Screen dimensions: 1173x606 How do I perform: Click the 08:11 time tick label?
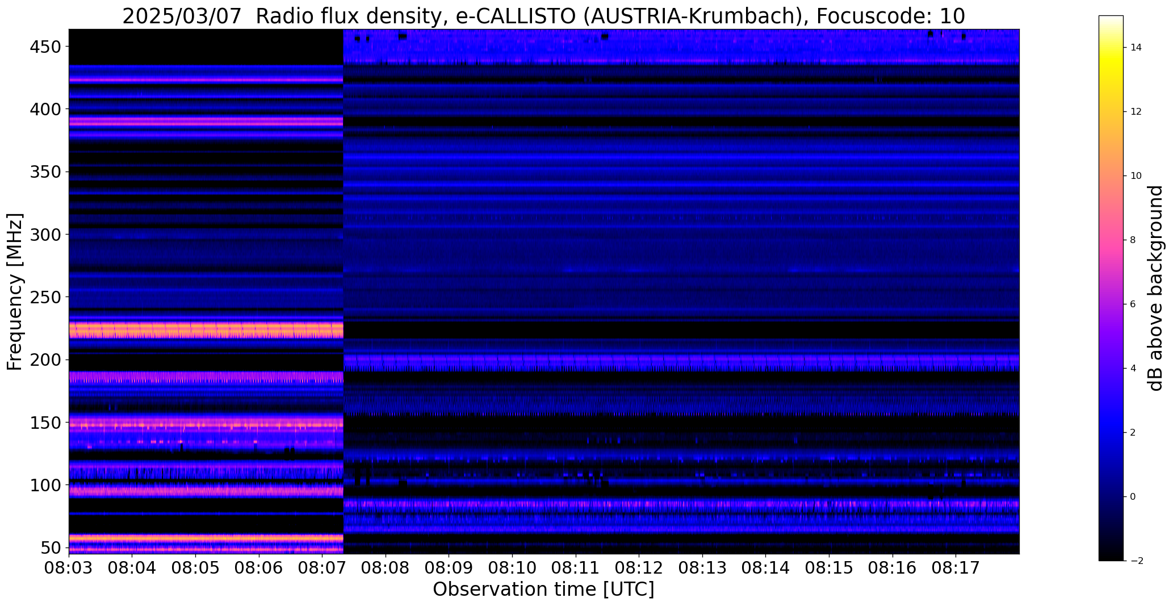click(x=576, y=568)
